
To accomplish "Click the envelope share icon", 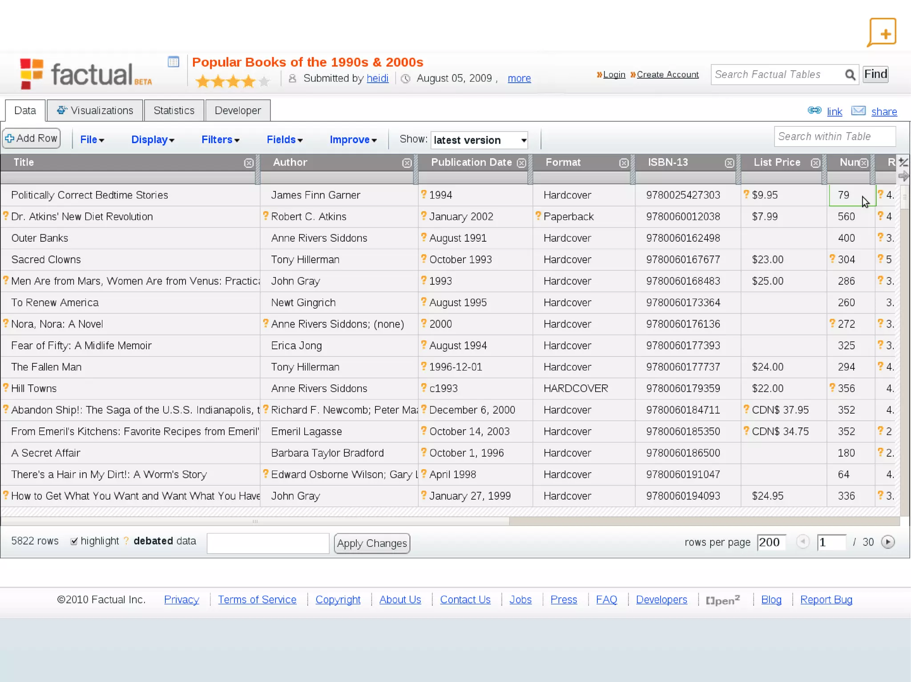I will point(859,111).
